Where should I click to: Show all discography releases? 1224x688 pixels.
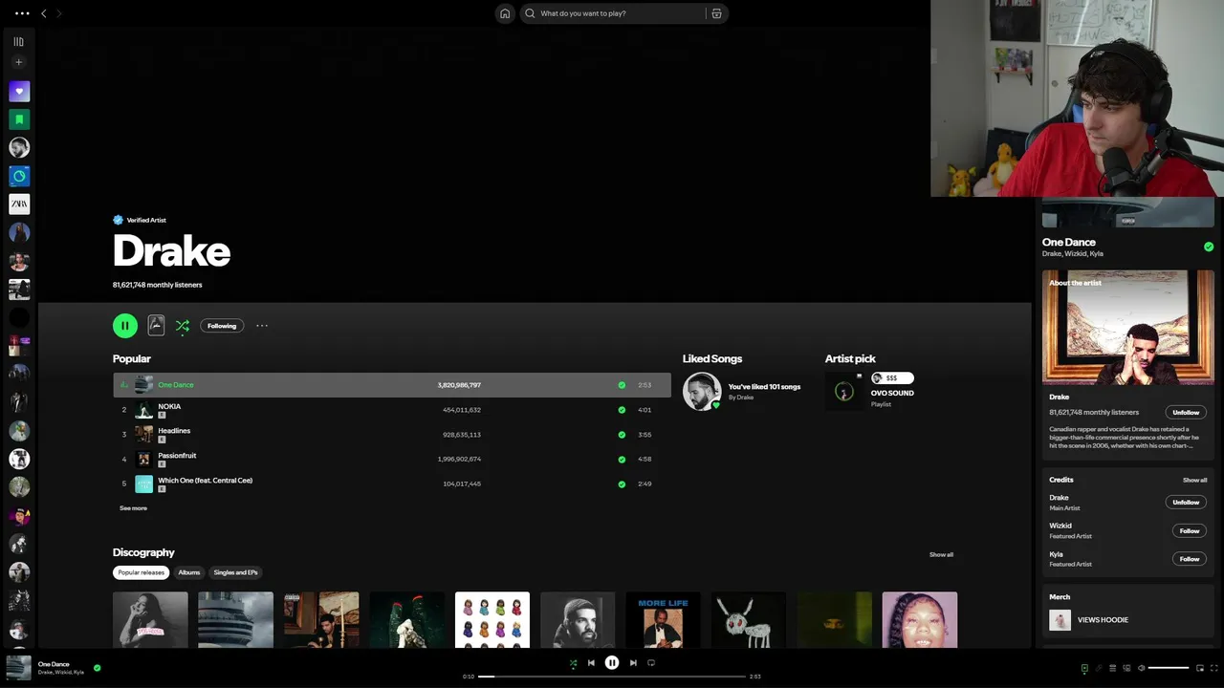tap(941, 554)
